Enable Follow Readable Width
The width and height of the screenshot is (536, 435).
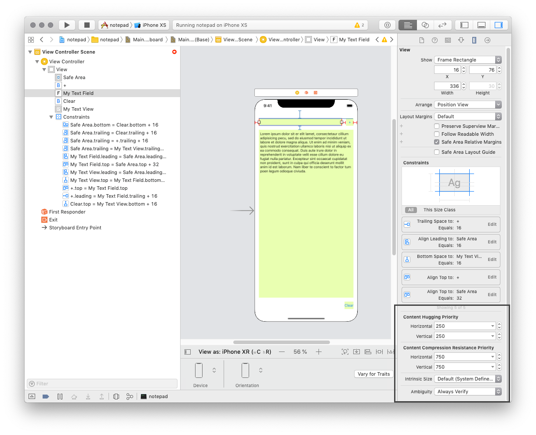click(x=436, y=134)
